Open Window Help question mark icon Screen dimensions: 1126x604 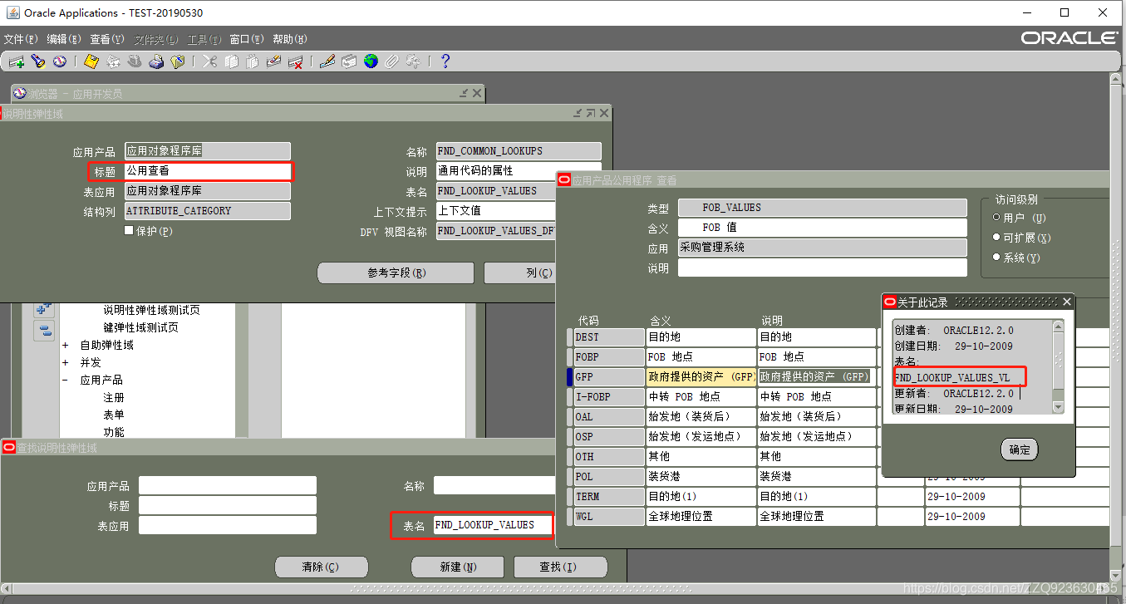[445, 61]
